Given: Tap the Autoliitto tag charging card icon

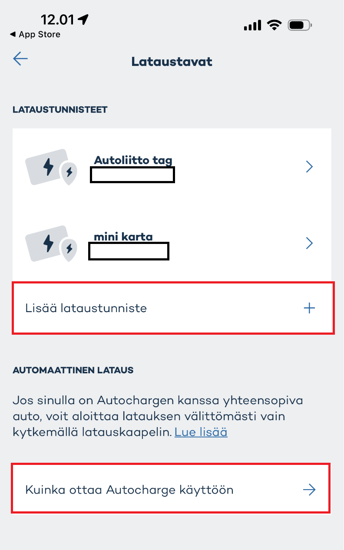Looking at the screenshot, I should [51, 167].
